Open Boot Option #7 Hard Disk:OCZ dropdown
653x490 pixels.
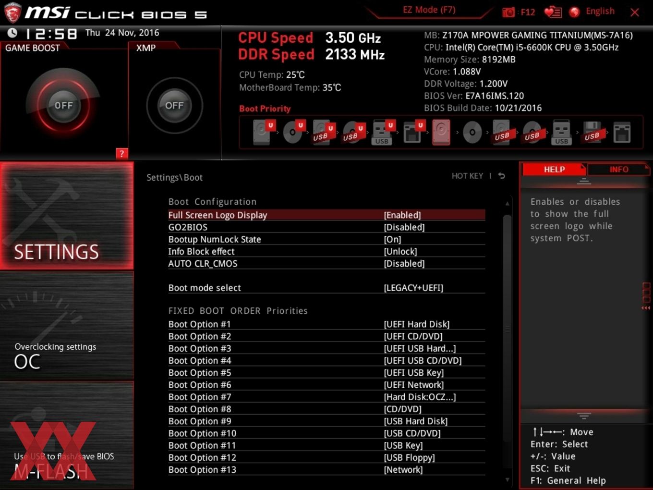420,397
